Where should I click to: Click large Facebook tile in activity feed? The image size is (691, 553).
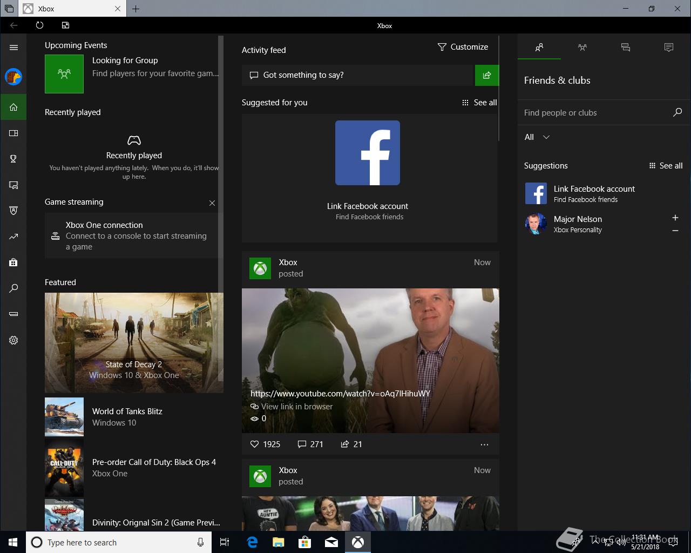368,153
